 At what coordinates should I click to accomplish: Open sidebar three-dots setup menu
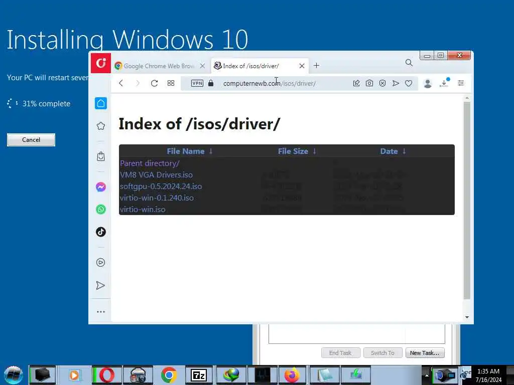tap(101, 312)
